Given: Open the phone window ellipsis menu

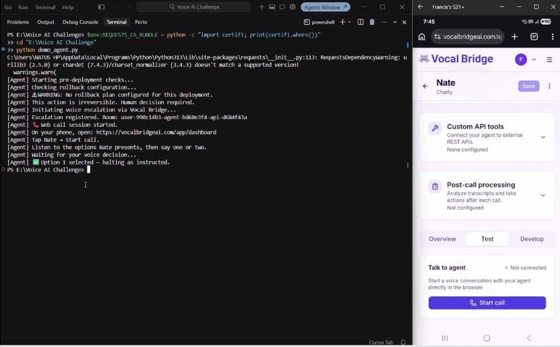Looking at the screenshot, I should [x=502, y=7].
